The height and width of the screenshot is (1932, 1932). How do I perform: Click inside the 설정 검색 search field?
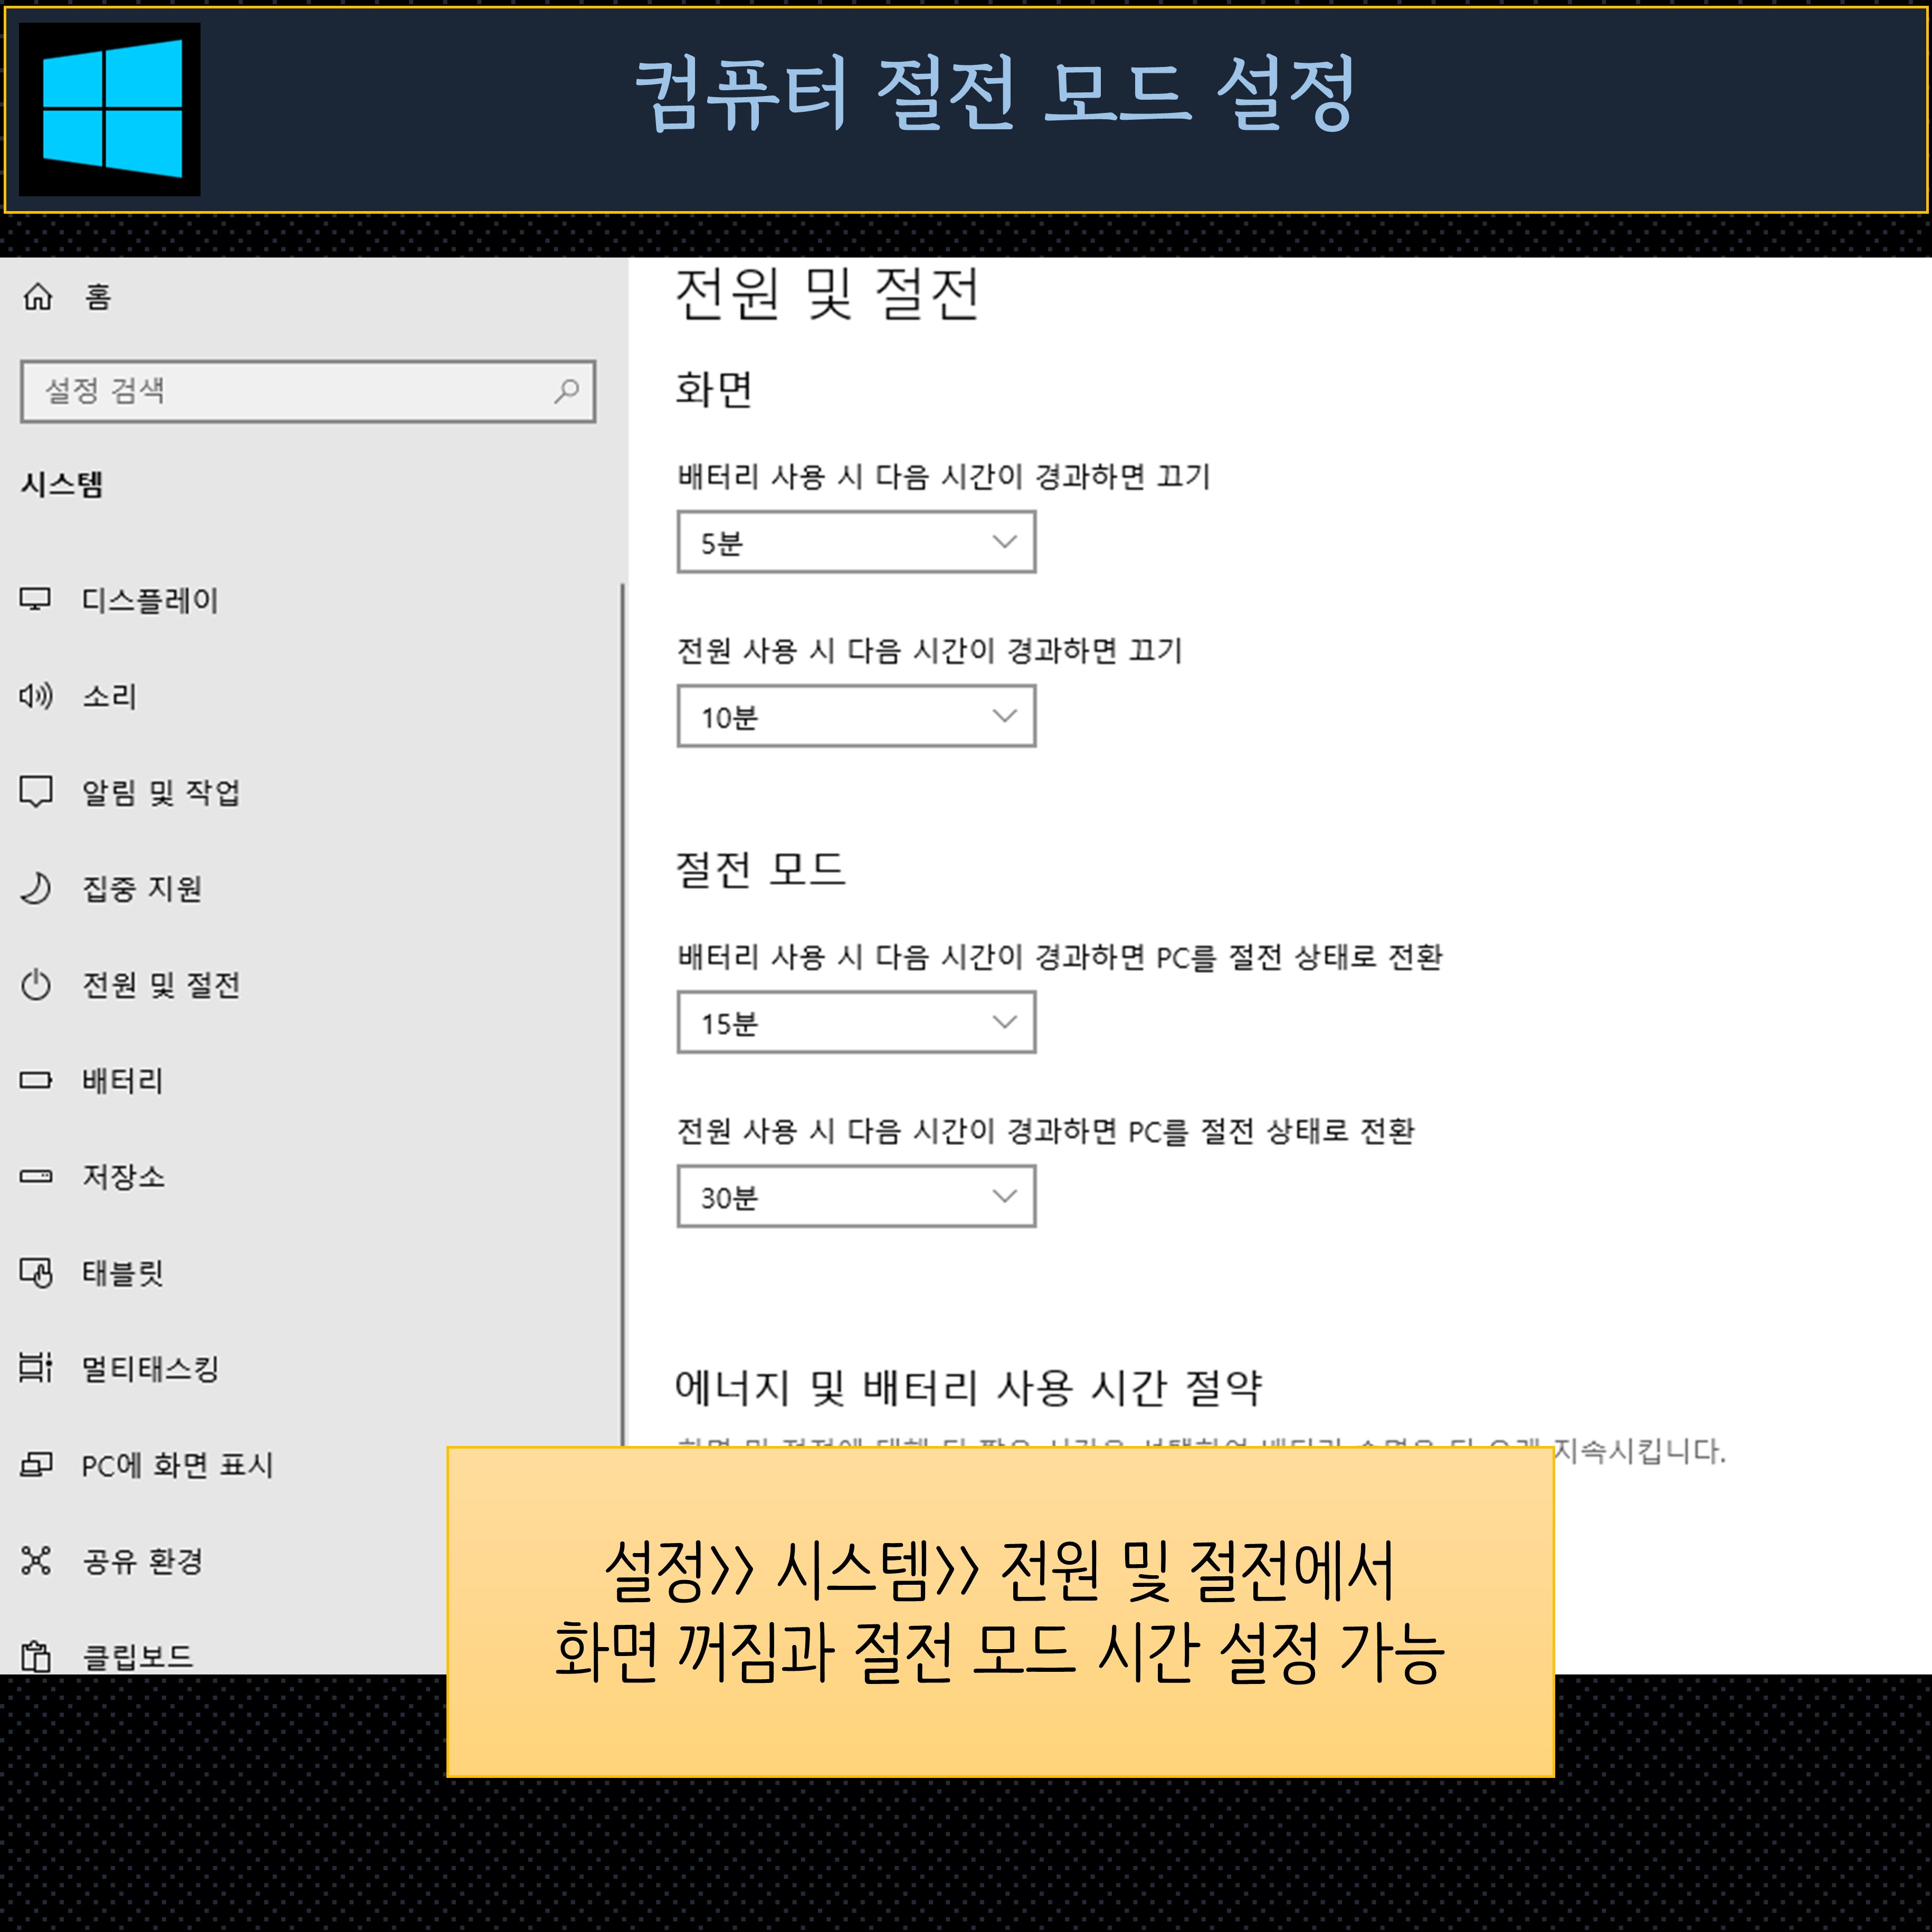(x=308, y=391)
